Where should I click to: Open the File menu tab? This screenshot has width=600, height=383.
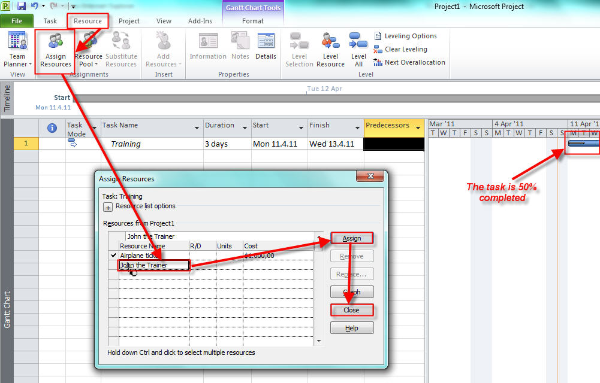[x=17, y=21]
